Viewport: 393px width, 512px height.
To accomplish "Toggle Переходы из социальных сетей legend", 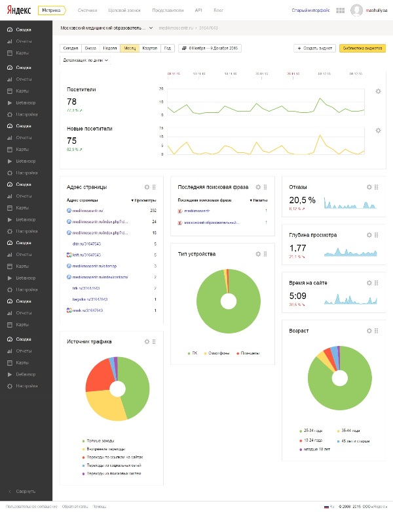I will point(112,465).
